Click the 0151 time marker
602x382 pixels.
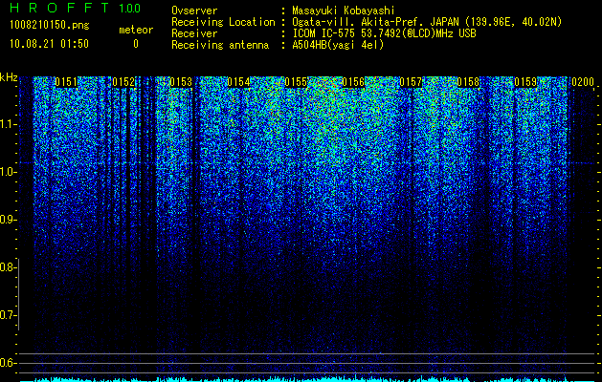click(x=66, y=82)
